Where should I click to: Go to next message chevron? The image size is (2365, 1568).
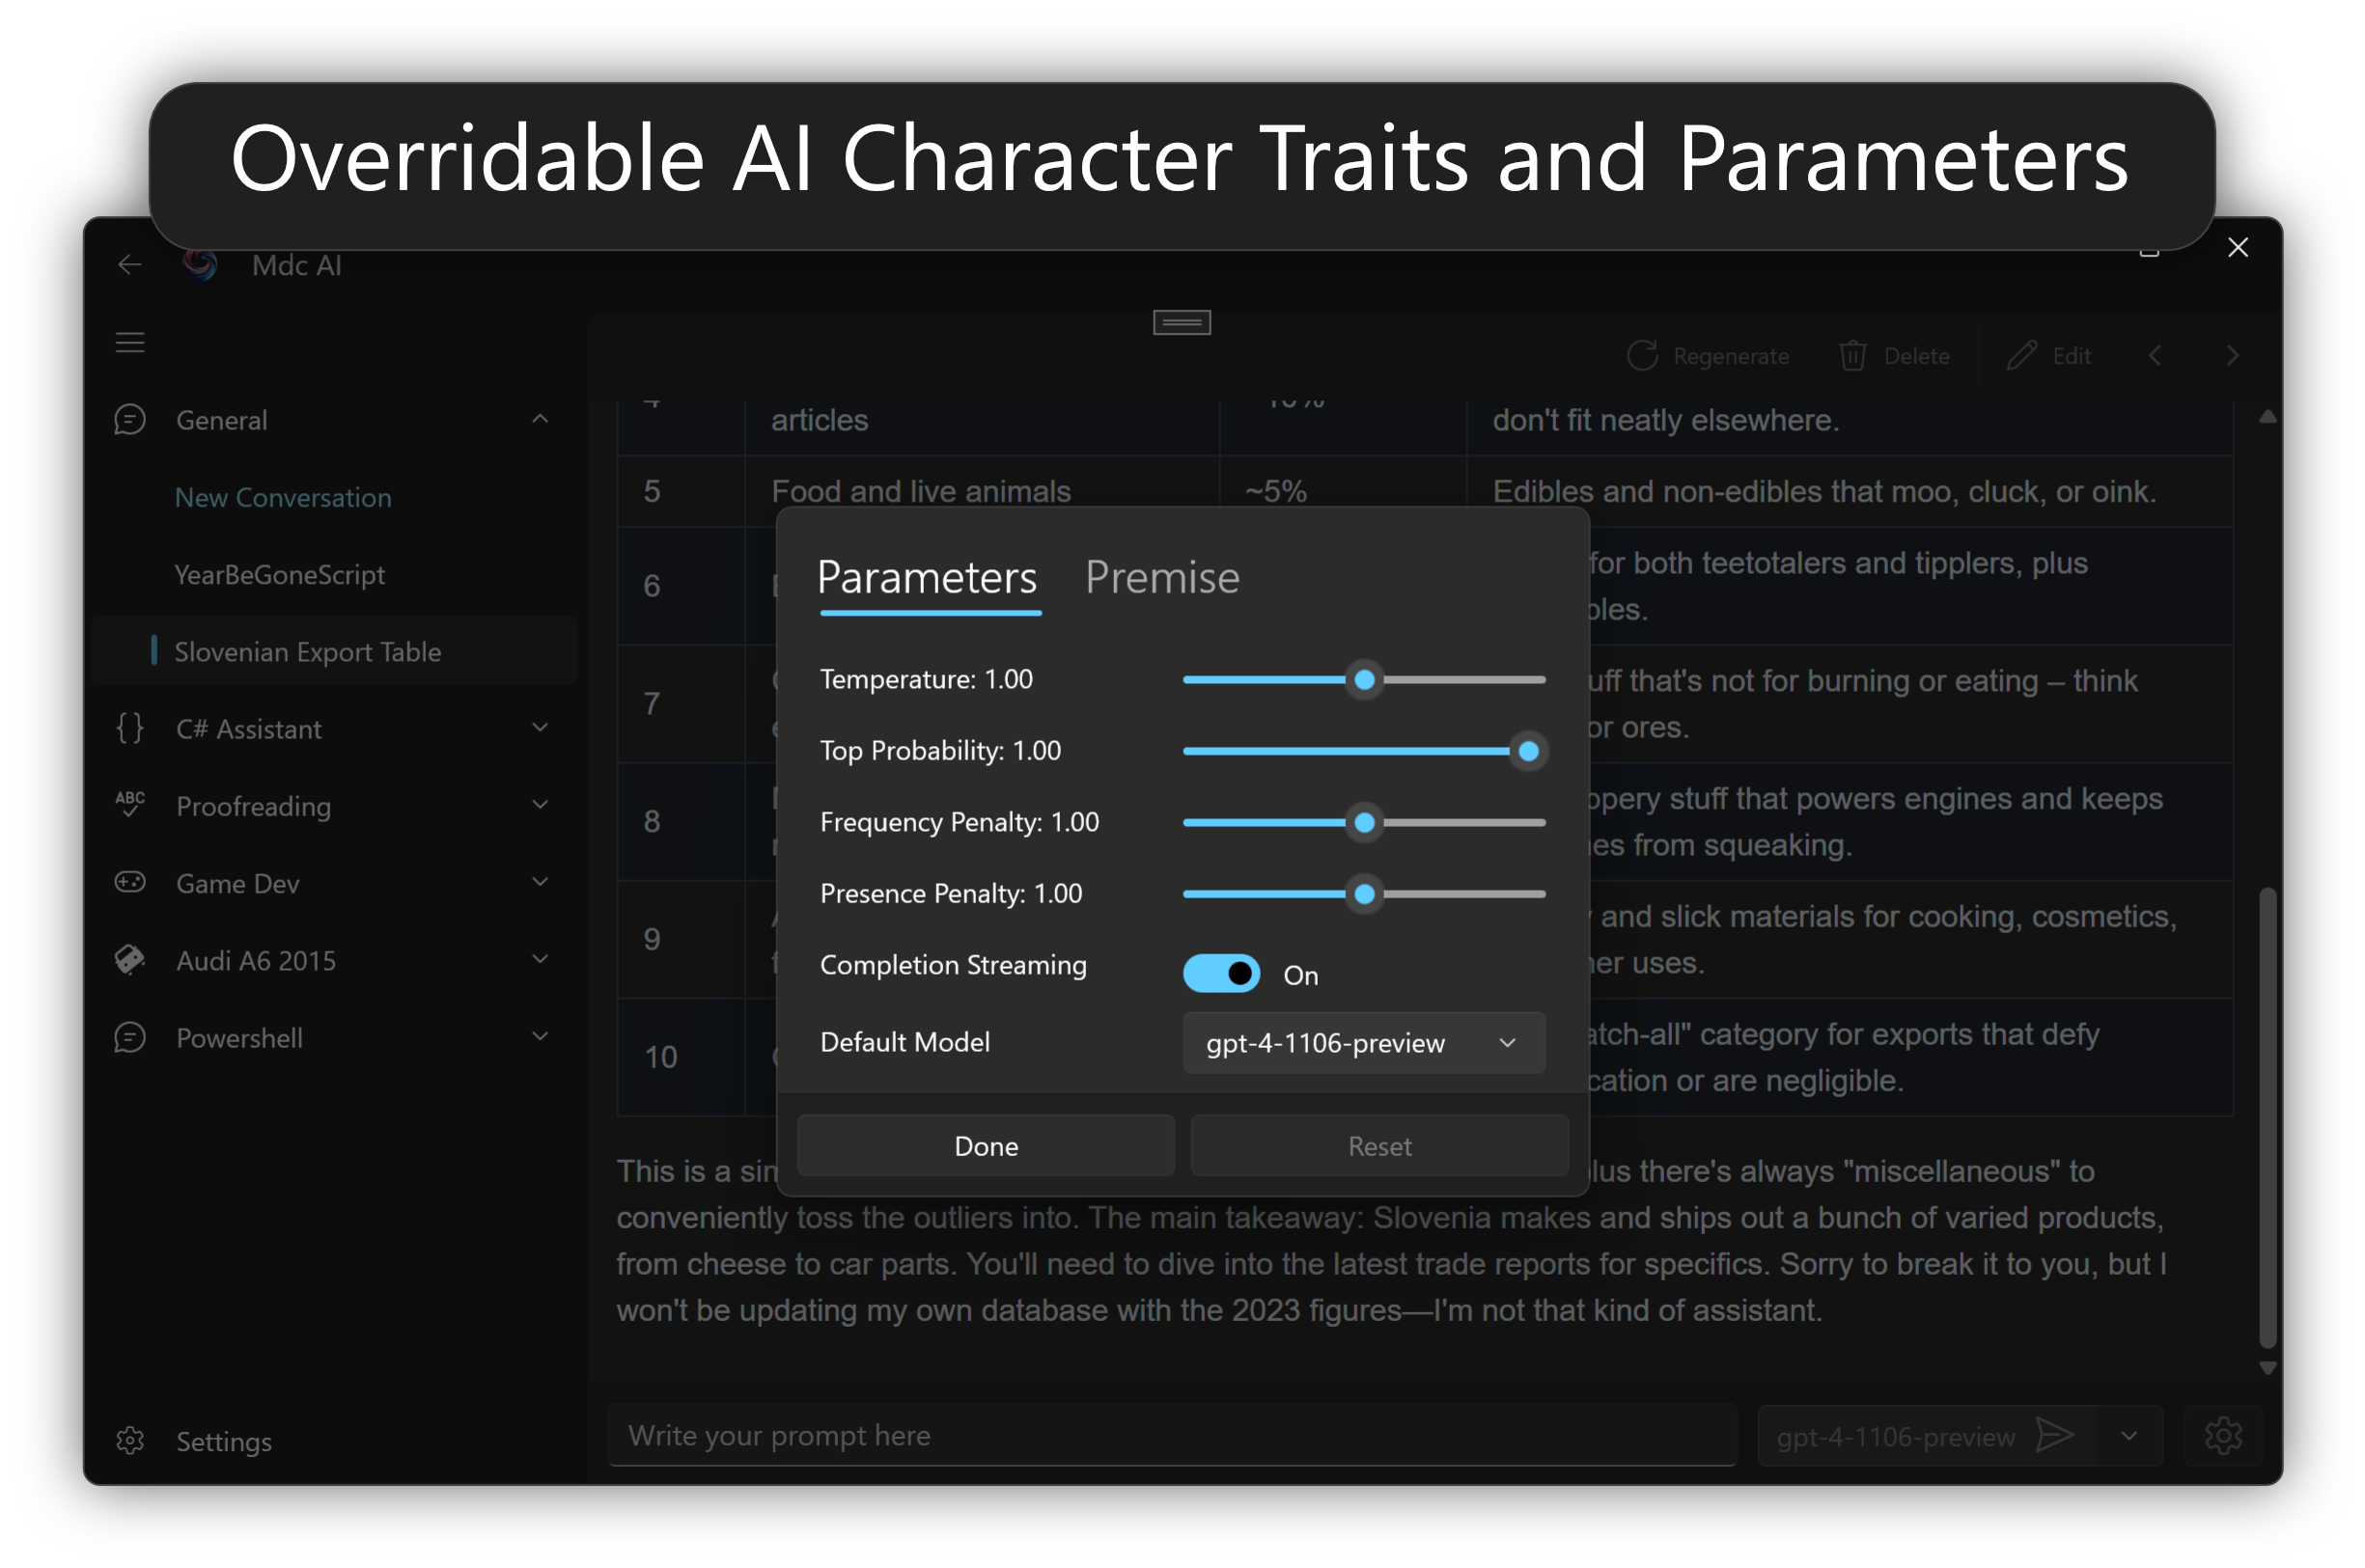click(2232, 356)
